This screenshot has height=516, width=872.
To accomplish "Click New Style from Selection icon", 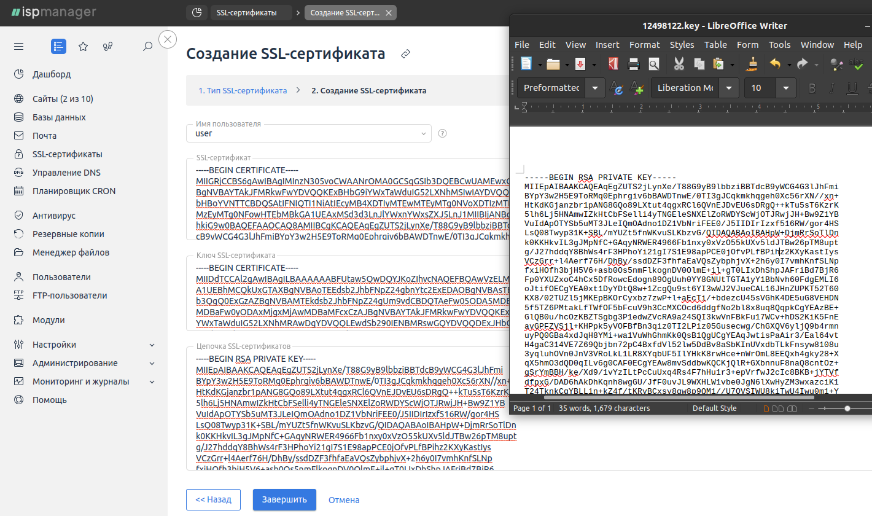I will click(636, 88).
